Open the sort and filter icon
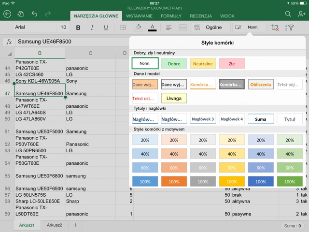The width and height of the screenshot is (309, 232). [x=289, y=28]
